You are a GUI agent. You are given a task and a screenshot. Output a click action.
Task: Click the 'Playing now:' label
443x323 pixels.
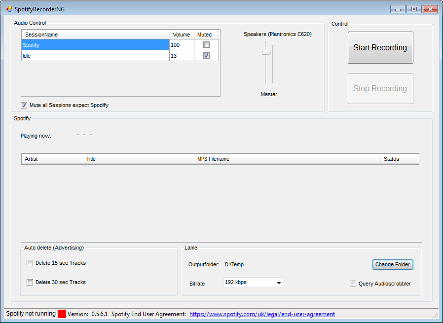click(36, 136)
